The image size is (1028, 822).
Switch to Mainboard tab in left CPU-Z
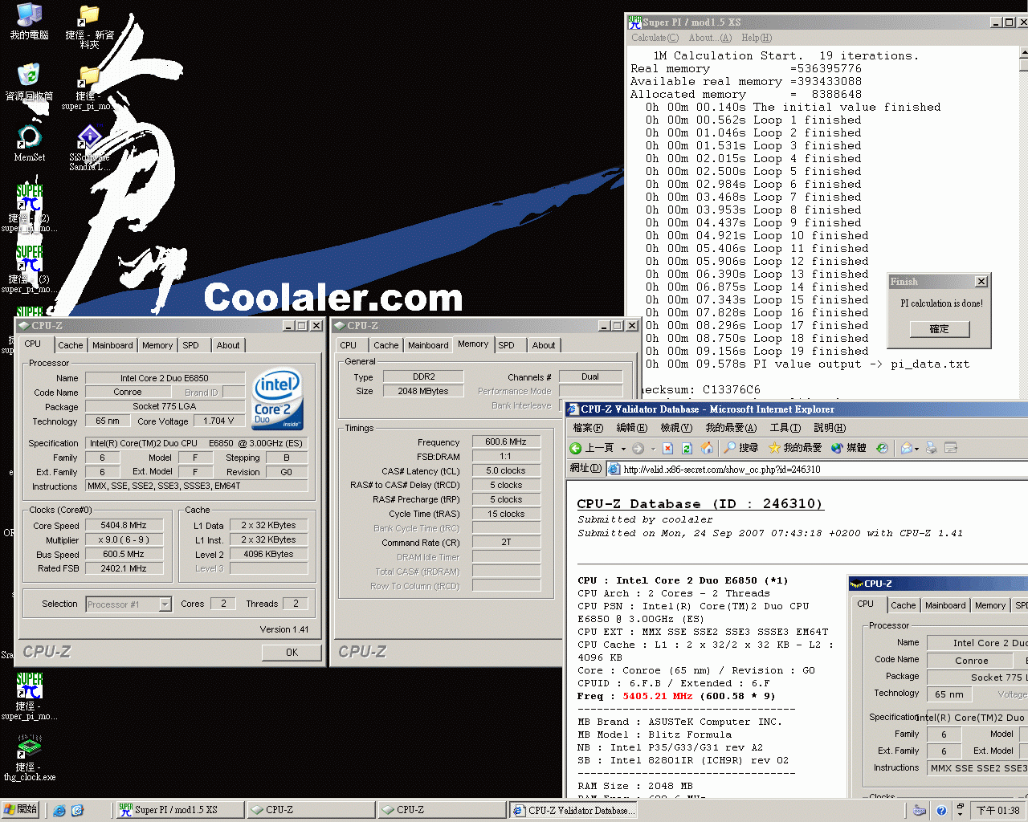tap(112, 345)
